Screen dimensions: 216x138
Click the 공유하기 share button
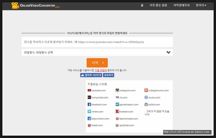pyautogui.click(x=109, y=75)
